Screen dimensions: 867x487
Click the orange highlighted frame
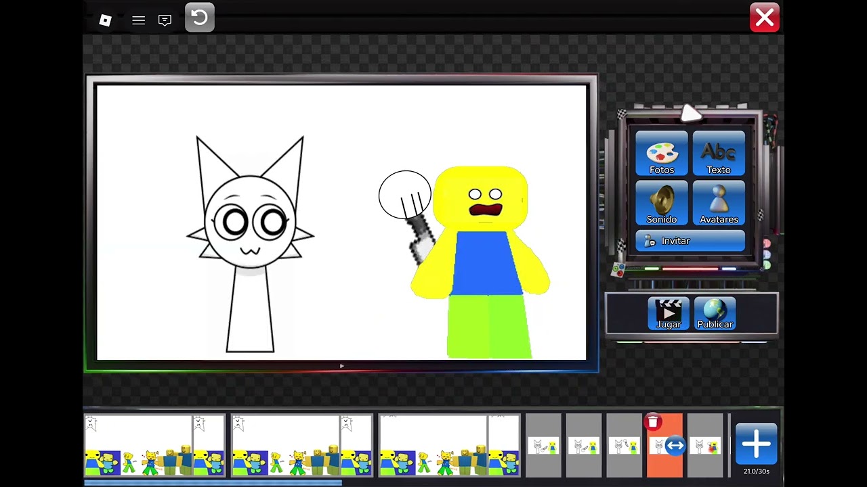(x=664, y=446)
